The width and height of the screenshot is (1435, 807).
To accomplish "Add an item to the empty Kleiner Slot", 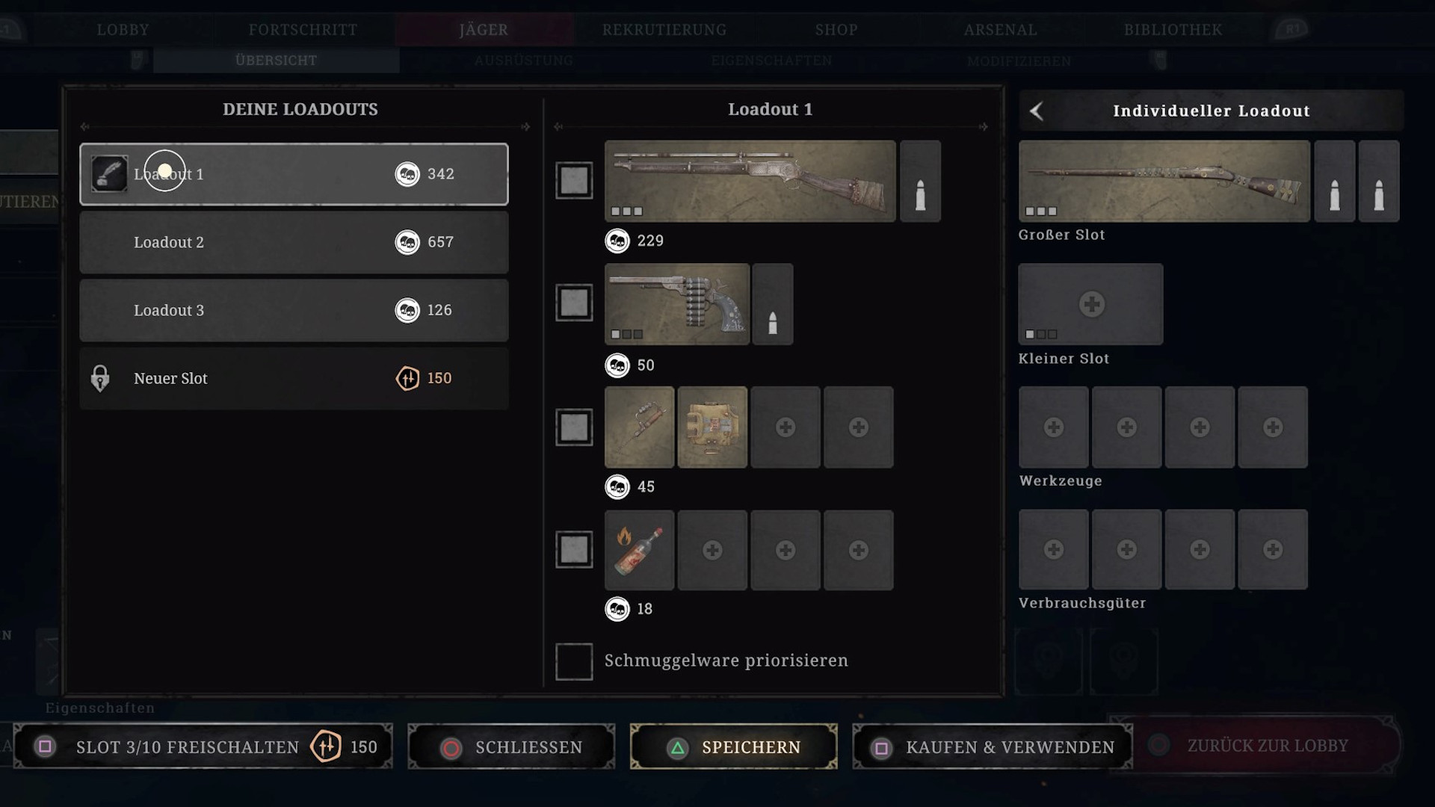I will click(x=1090, y=303).
